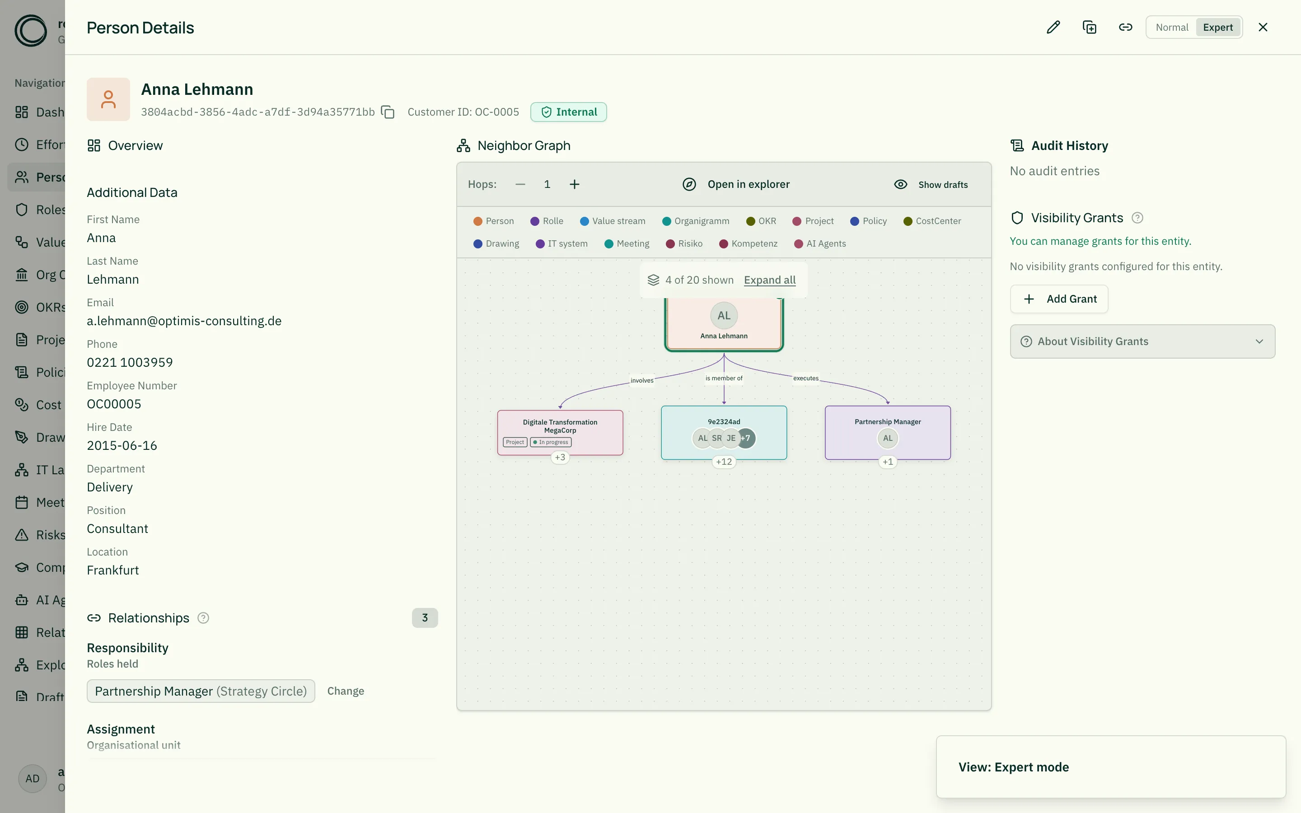Select Partnership Manager node in graph
This screenshot has width=1301, height=813.
[x=888, y=432]
